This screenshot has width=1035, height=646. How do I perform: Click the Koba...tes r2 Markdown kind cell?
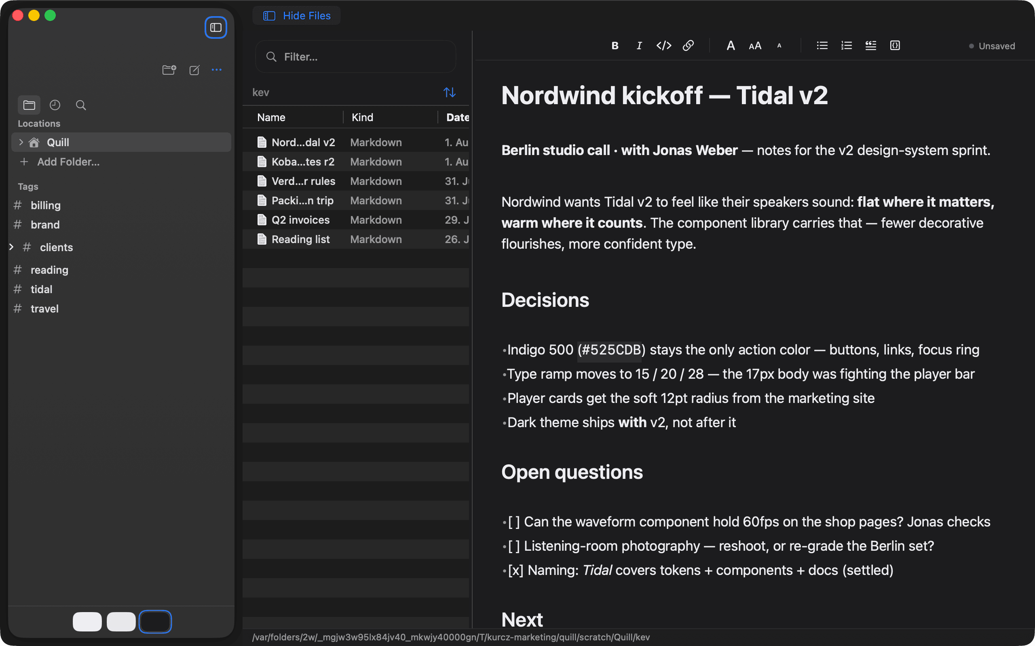point(376,161)
